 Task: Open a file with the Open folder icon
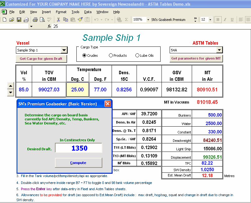(12, 20)
